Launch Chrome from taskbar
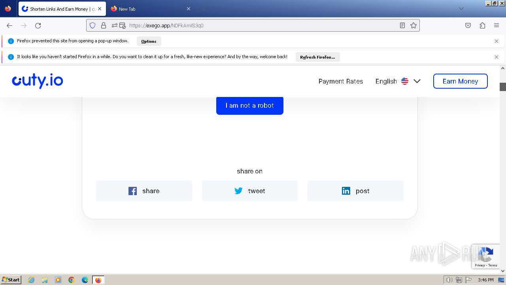Image resolution: width=506 pixels, height=285 pixels. [x=72, y=280]
